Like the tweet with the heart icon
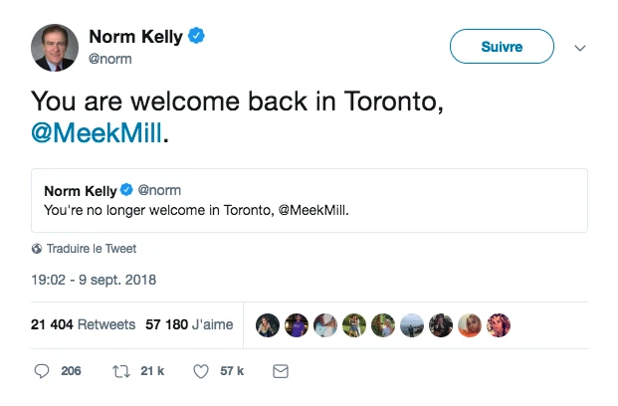Image resolution: width=618 pixels, height=406 pixels. click(x=199, y=371)
